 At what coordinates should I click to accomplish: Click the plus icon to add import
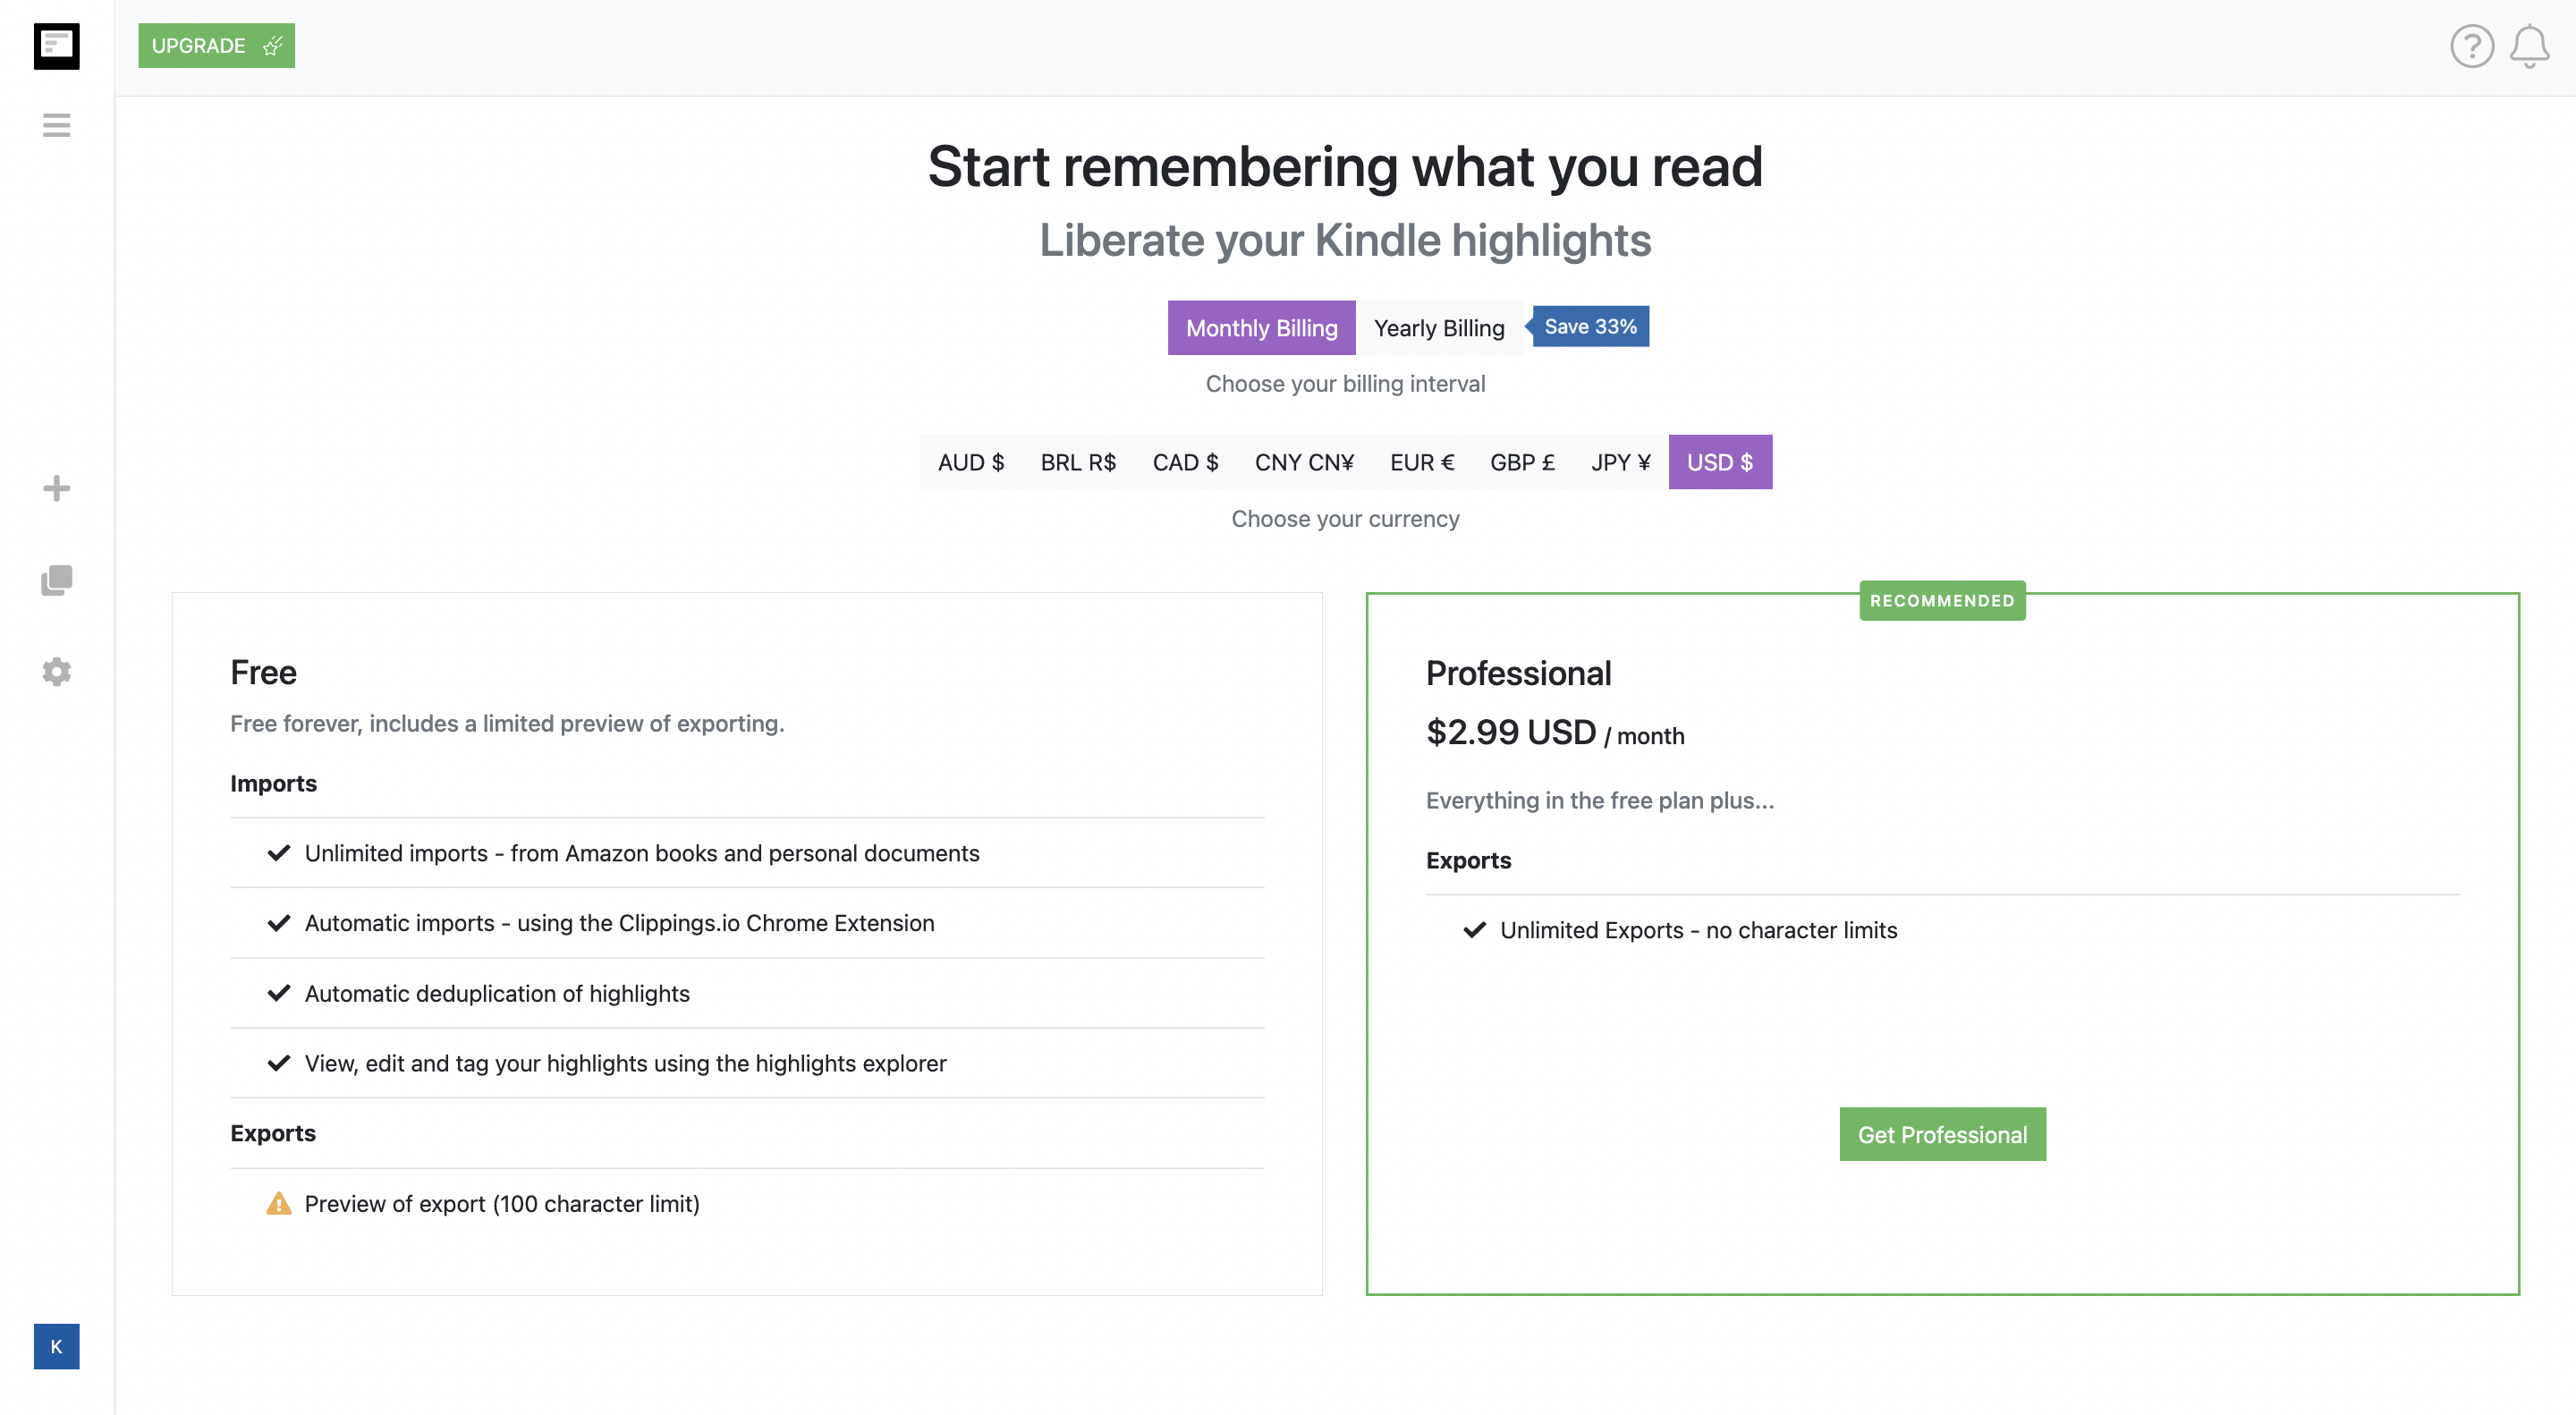[56, 488]
